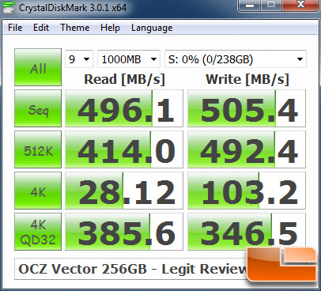Screen dimensions: 321x291
Task: Start the 512K benchmark test
Action: (38, 149)
